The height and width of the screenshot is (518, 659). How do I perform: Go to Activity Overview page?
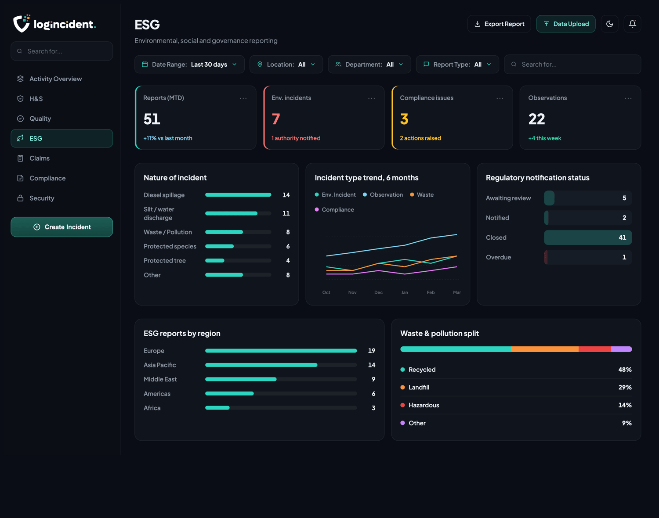point(62,79)
